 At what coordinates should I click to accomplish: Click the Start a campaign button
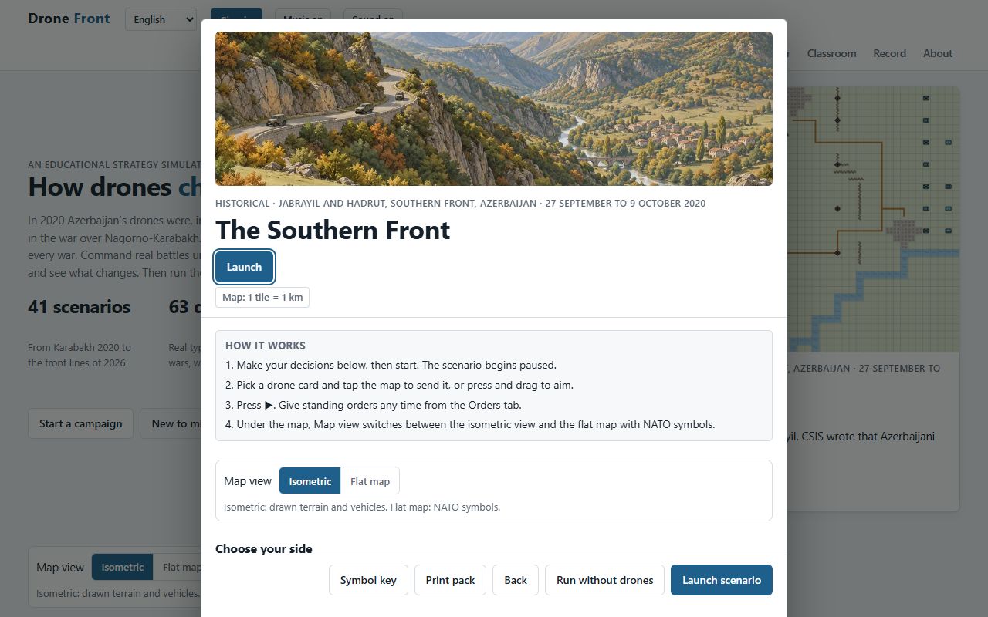[x=80, y=423]
